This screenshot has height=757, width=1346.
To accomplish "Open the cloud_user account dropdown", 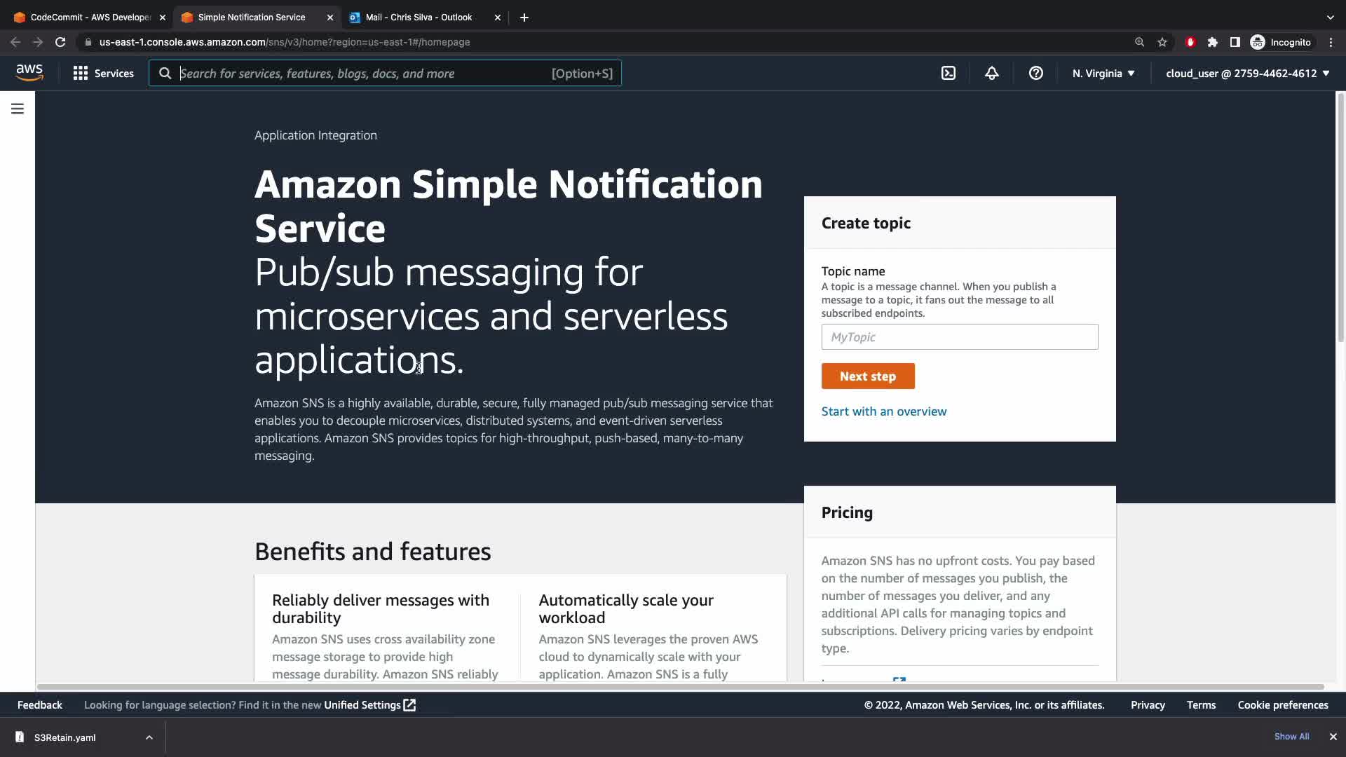I will tap(1247, 73).
